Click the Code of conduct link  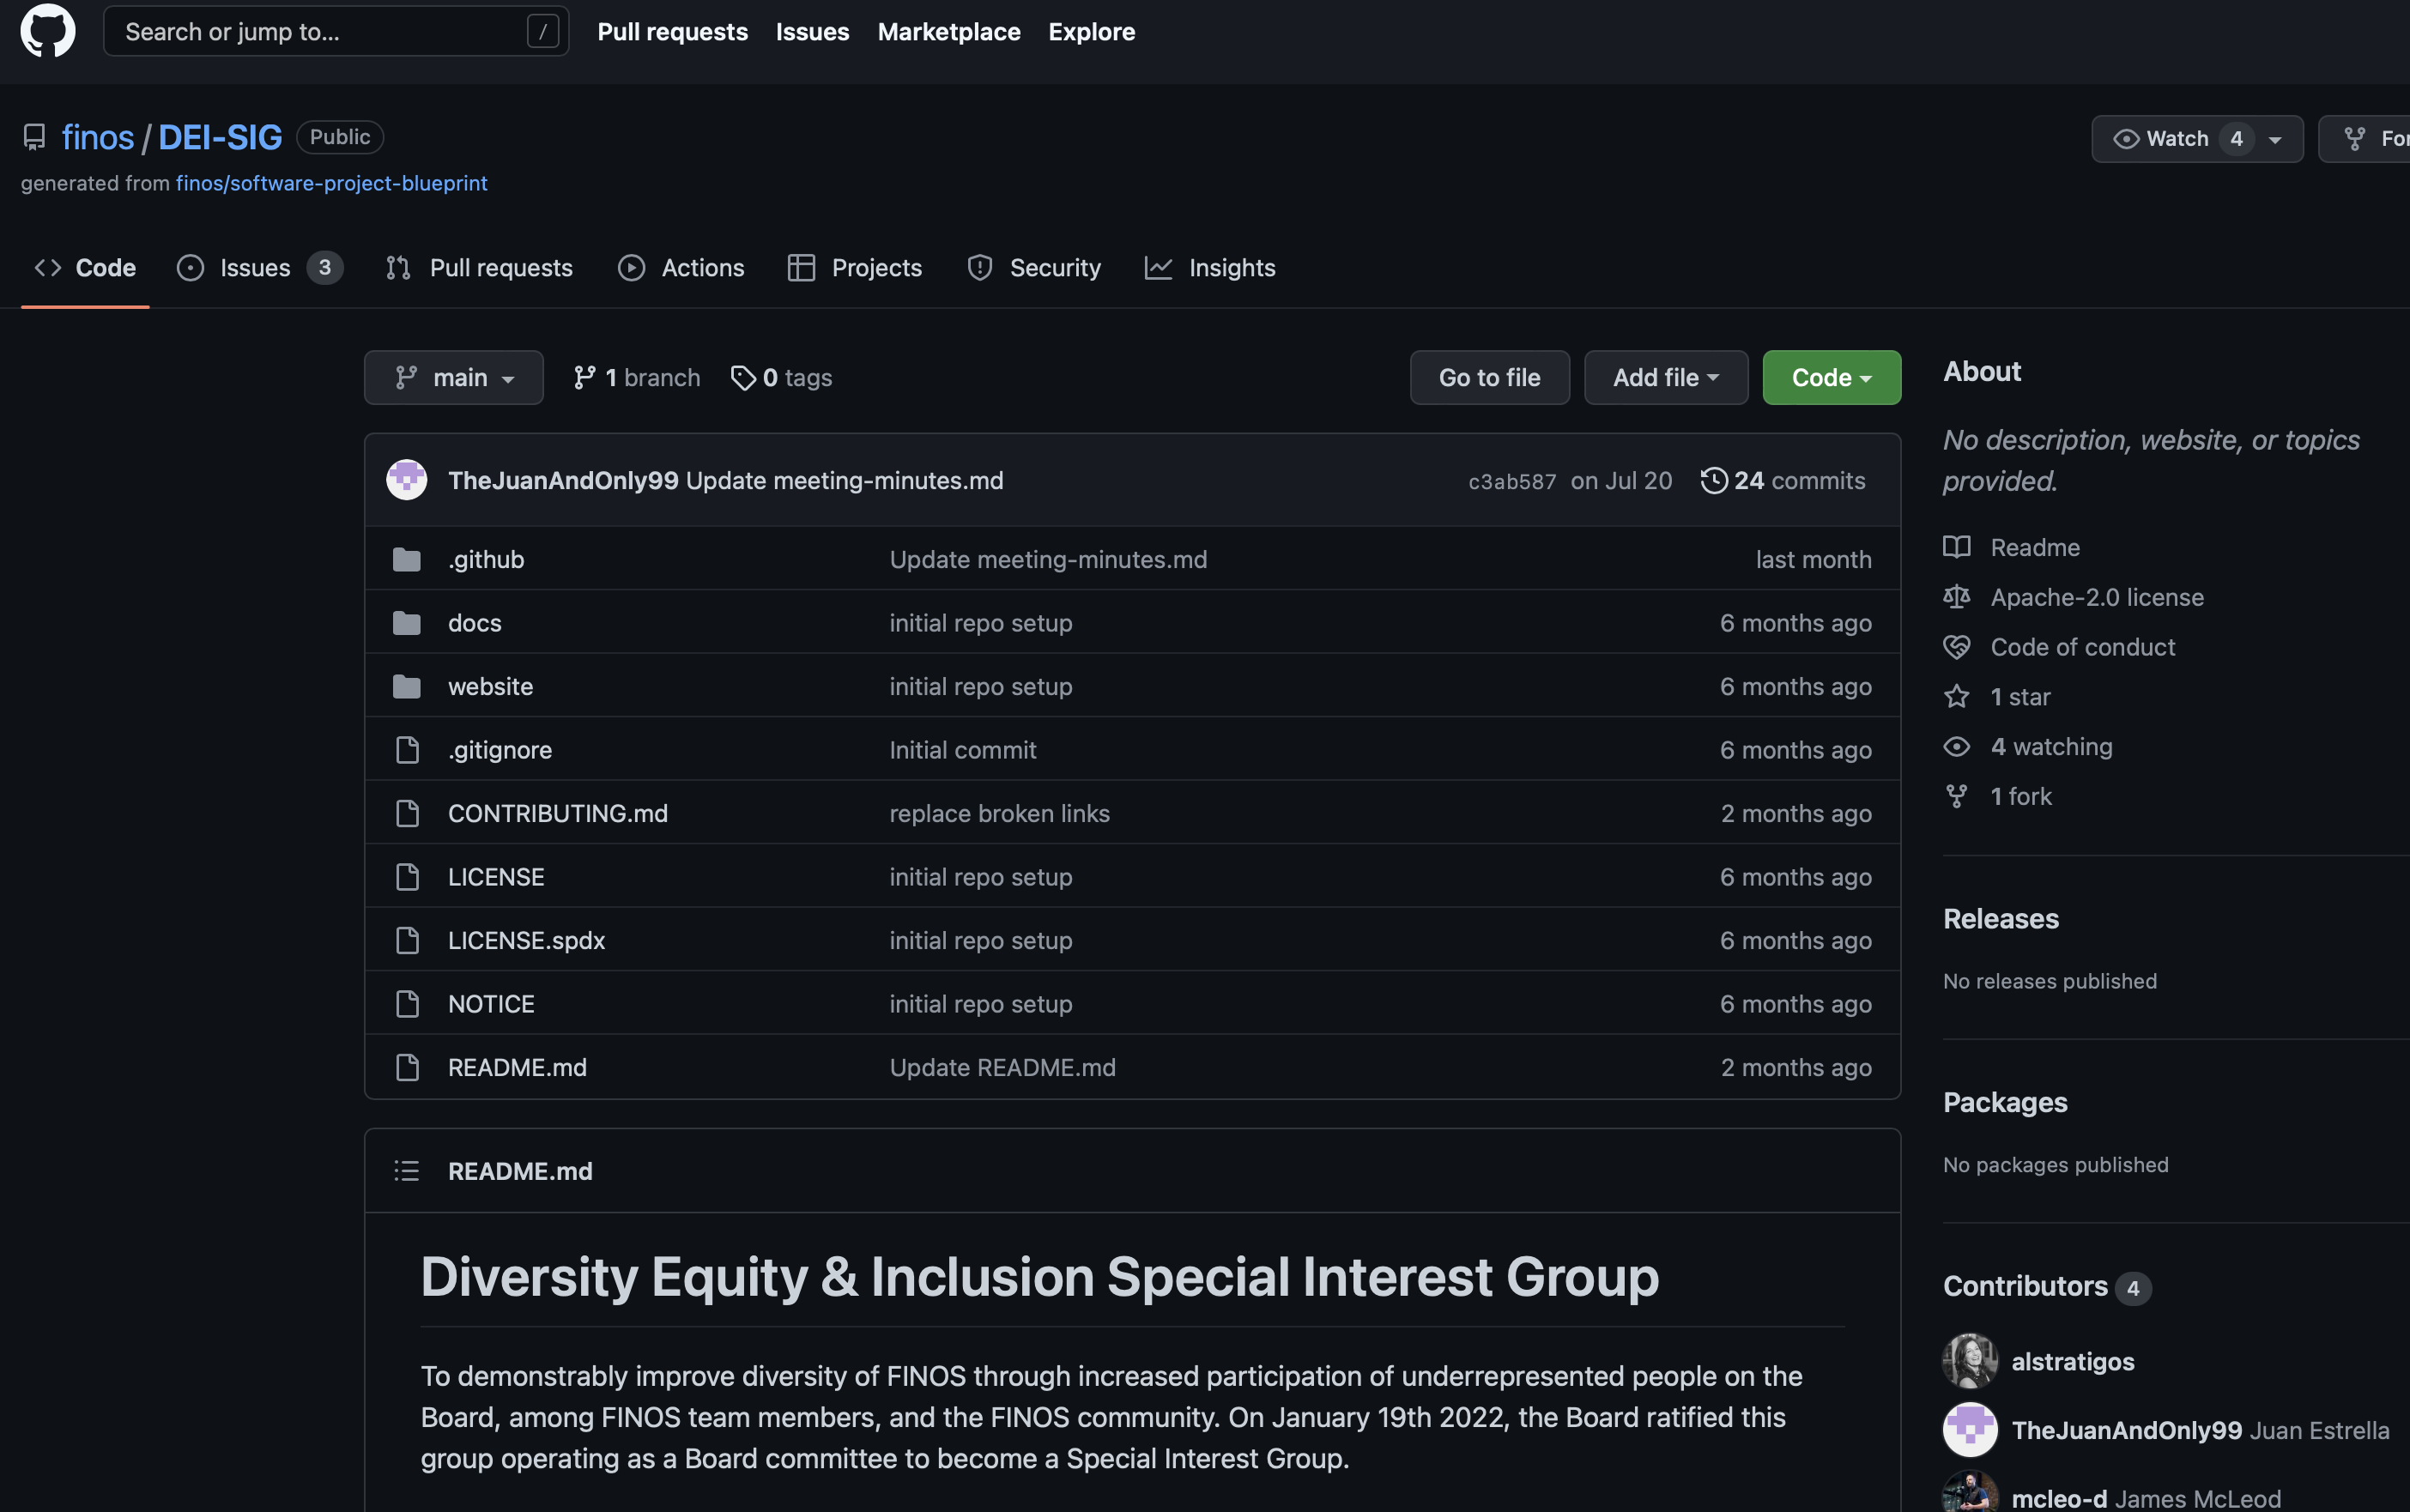coord(2083,647)
